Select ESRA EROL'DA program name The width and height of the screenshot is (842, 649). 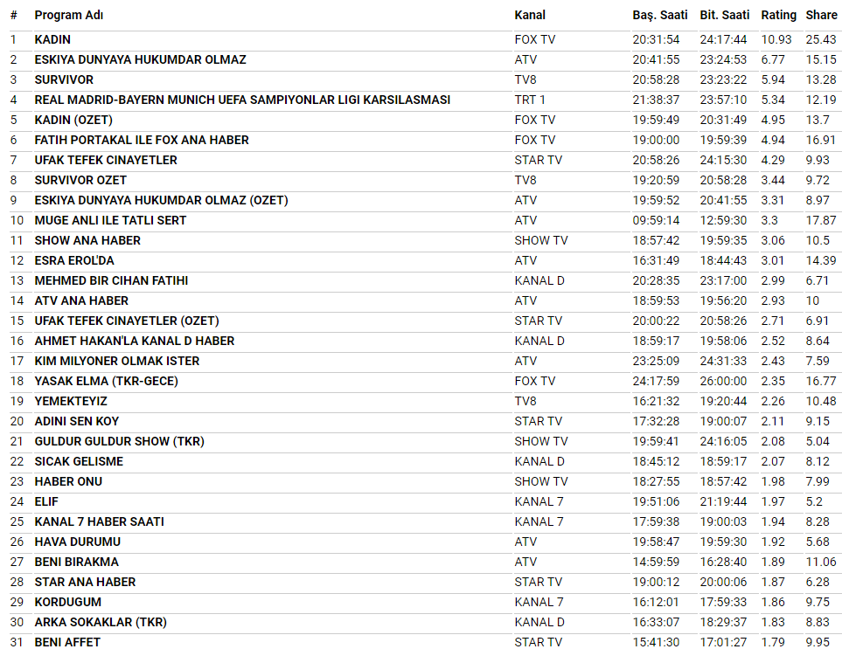[x=74, y=260]
